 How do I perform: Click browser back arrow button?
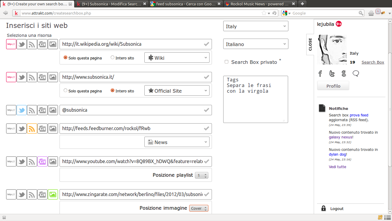pos(5,13)
